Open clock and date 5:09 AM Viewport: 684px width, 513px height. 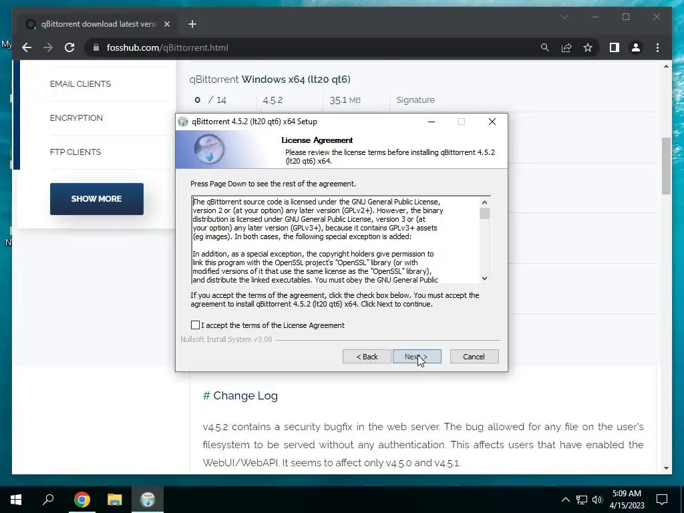point(627,500)
